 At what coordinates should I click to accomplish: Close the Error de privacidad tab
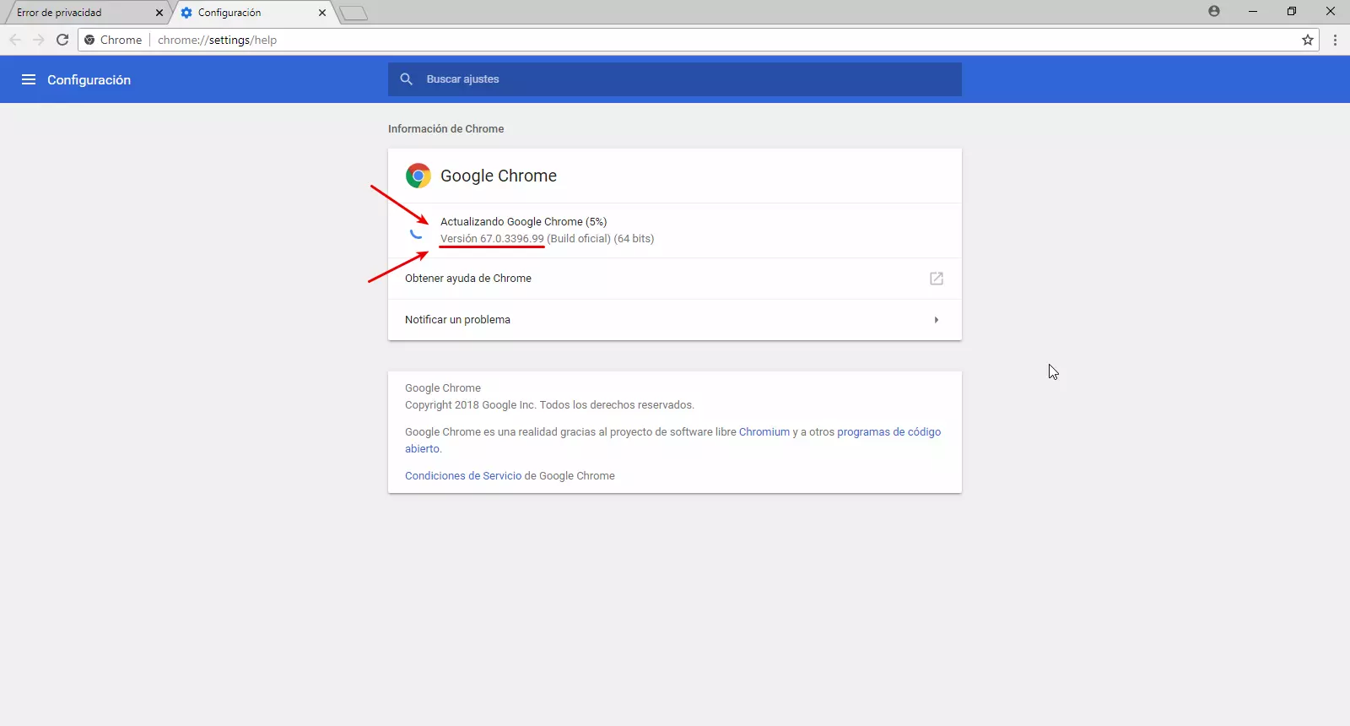(159, 13)
